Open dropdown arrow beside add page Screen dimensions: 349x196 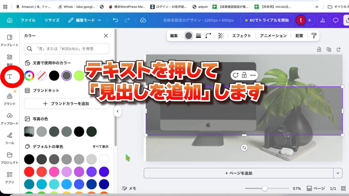pos(338,173)
